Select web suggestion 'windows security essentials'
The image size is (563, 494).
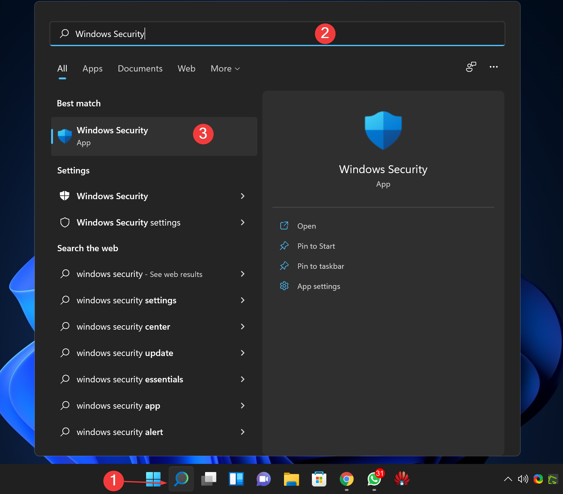(x=154, y=379)
